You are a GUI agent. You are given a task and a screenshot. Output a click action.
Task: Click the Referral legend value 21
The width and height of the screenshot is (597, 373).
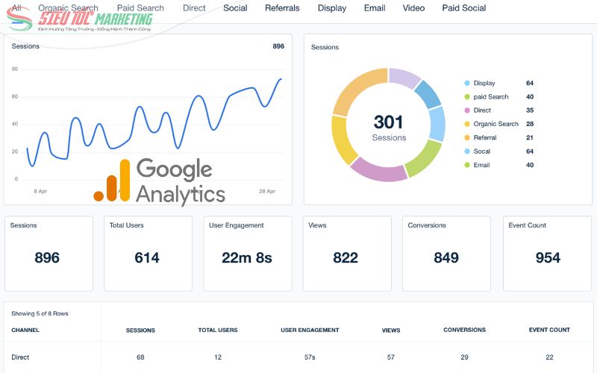tap(530, 138)
